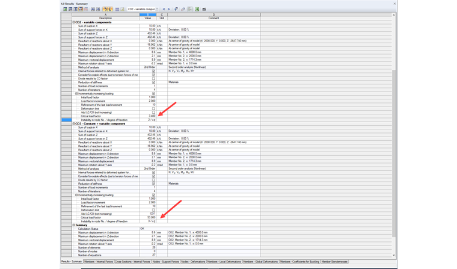Image resolution: width=457 pixels, height=269 pixels.
Task: Click the highlighted fourth toolbar icon with red line
Action: [x=81, y=9]
